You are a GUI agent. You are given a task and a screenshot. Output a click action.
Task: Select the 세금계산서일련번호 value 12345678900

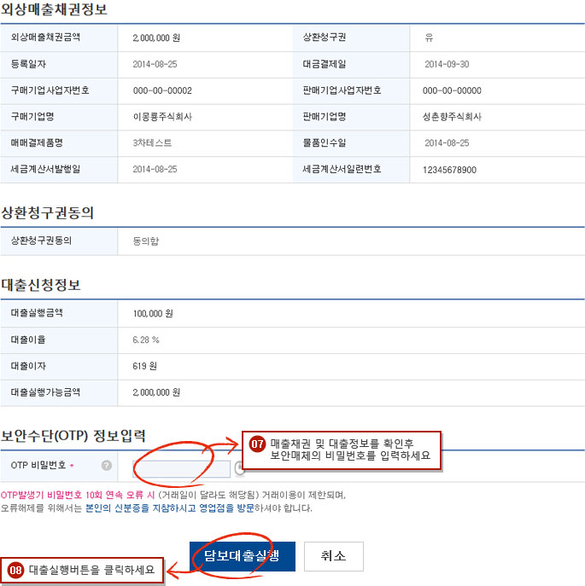(450, 170)
